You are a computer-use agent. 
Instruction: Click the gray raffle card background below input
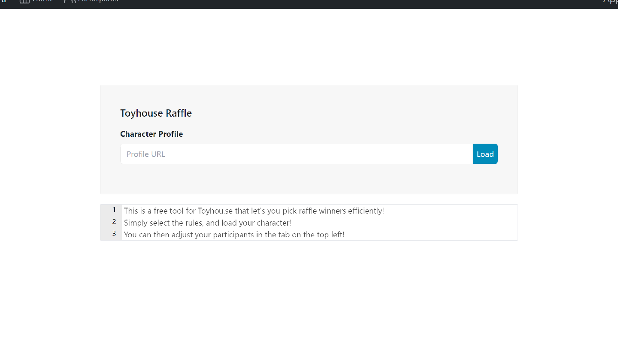tap(309, 179)
